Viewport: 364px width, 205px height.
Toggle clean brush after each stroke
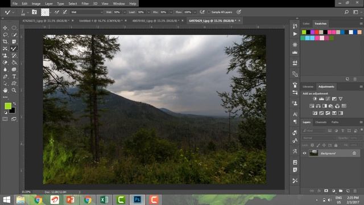pos(65,12)
